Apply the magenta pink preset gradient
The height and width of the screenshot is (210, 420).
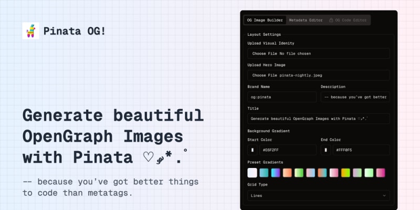381,173
